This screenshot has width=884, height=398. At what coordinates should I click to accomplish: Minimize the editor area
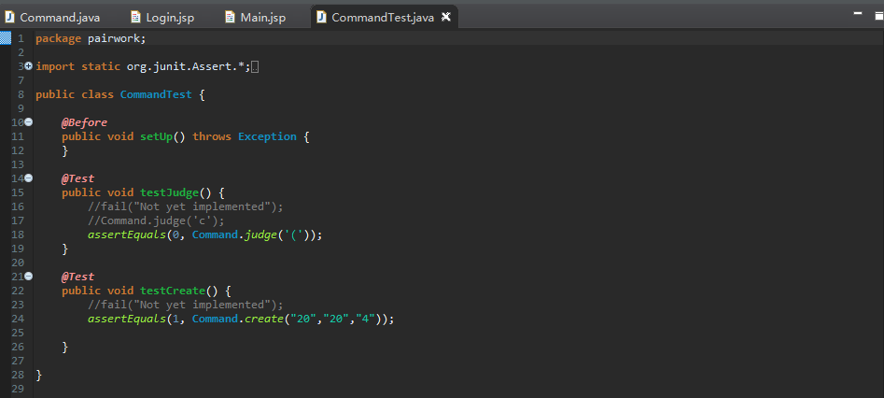pos(859,14)
